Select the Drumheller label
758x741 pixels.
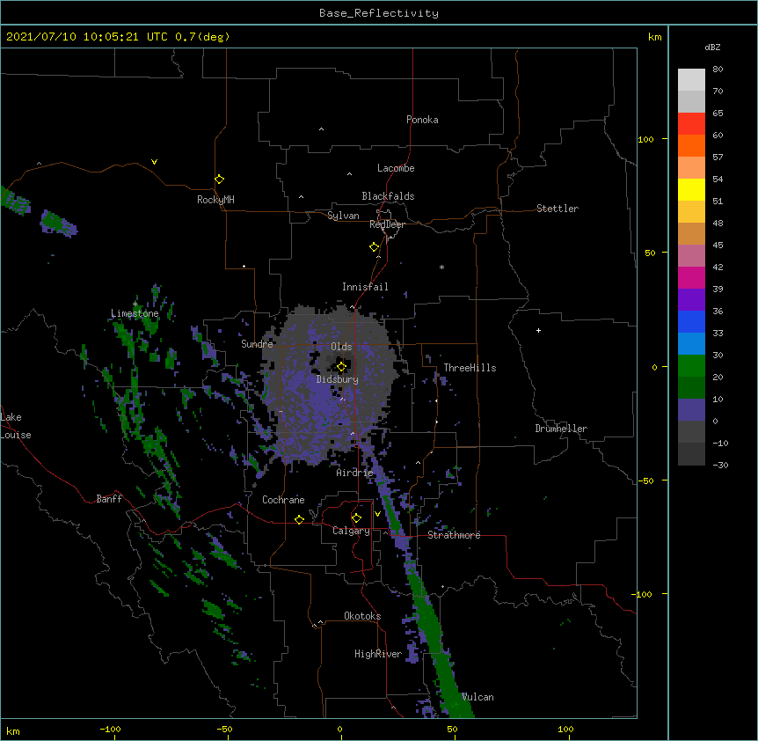pyautogui.click(x=561, y=429)
